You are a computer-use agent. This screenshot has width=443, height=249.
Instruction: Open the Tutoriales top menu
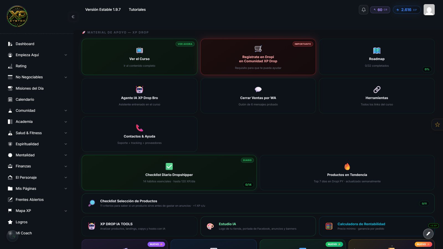pos(137,9)
